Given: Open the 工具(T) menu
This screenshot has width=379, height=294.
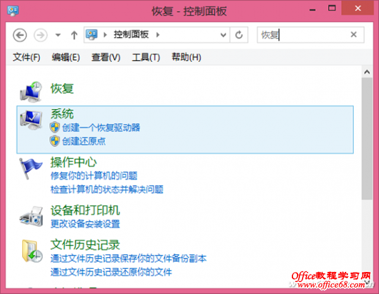Looking at the screenshot, I should click(146, 57).
